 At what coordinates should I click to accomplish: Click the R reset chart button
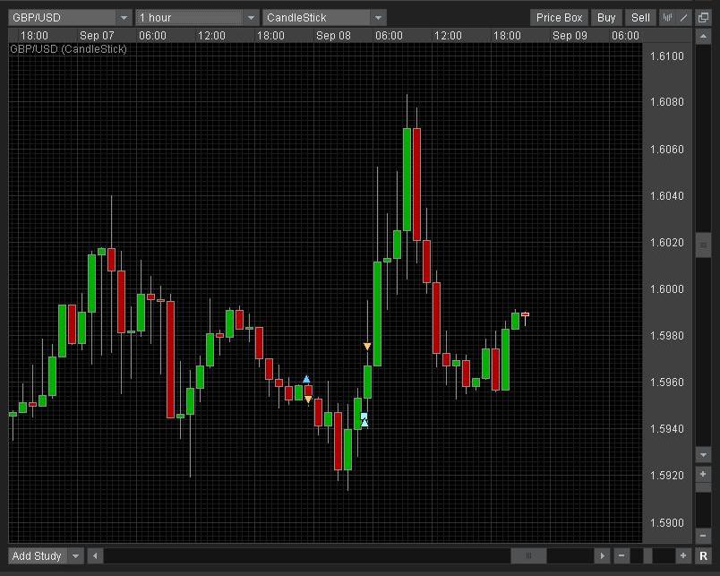click(x=703, y=556)
